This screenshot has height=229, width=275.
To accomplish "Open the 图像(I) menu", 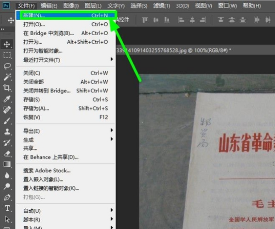I will coord(71,6).
